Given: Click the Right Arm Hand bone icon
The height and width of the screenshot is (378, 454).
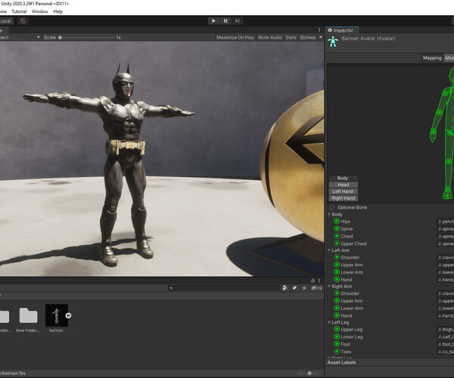Looking at the screenshot, I should [337, 315].
